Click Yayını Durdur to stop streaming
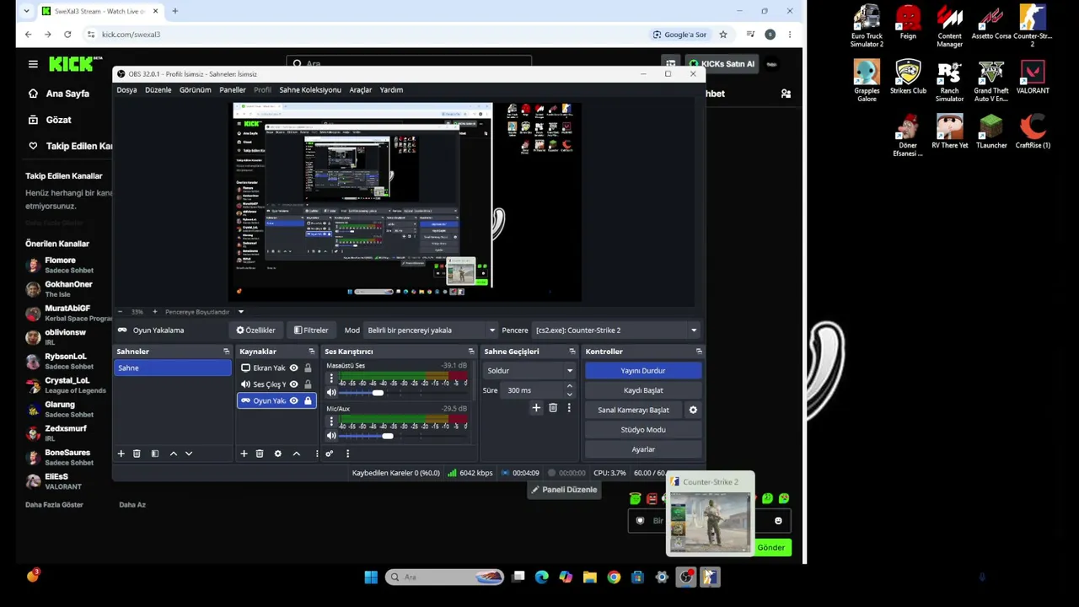Image resolution: width=1079 pixels, height=607 pixels. 643,371
